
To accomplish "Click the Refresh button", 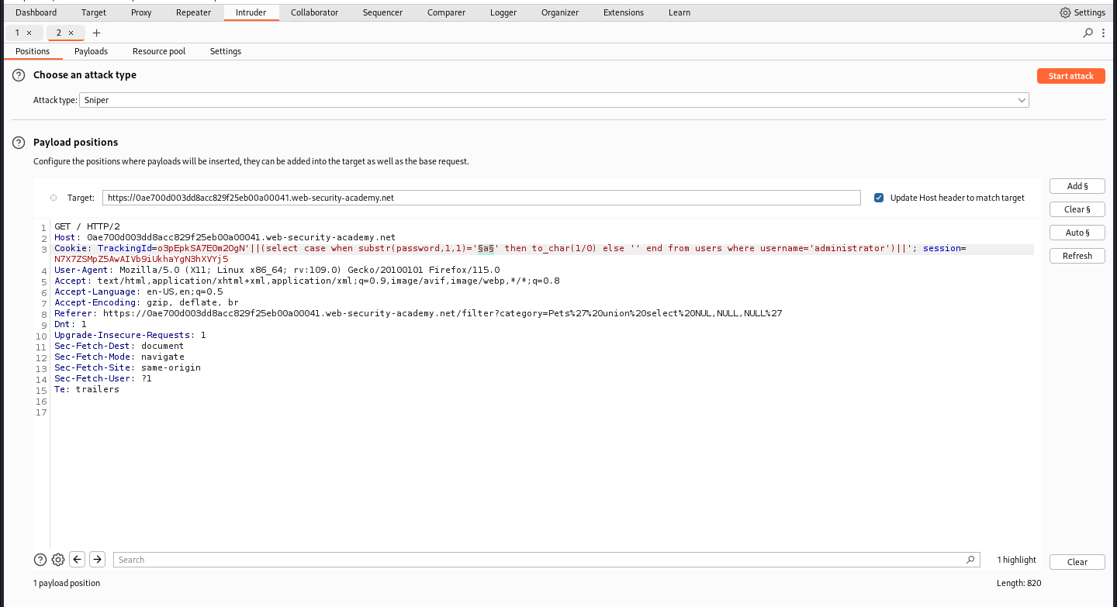I will coord(1077,256).
